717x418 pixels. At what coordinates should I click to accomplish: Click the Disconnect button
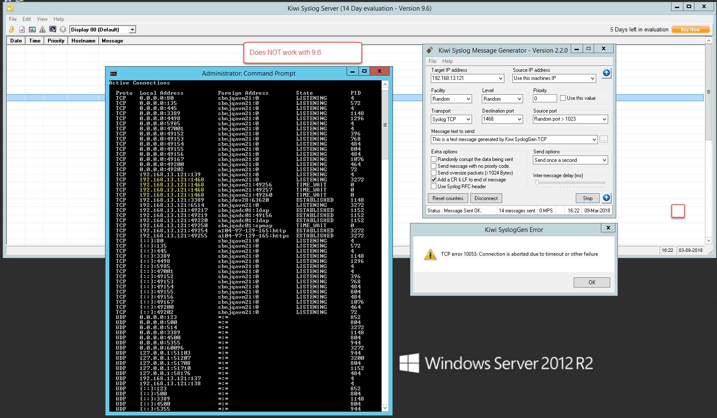click(486, 198)
